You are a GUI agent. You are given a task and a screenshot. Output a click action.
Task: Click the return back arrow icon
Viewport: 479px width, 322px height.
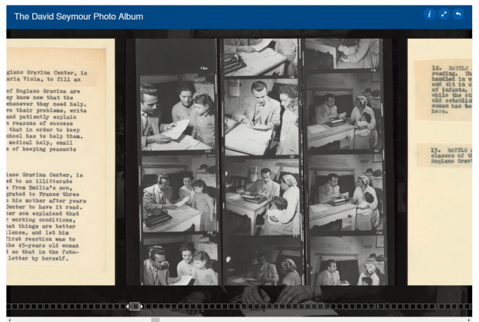458,14
